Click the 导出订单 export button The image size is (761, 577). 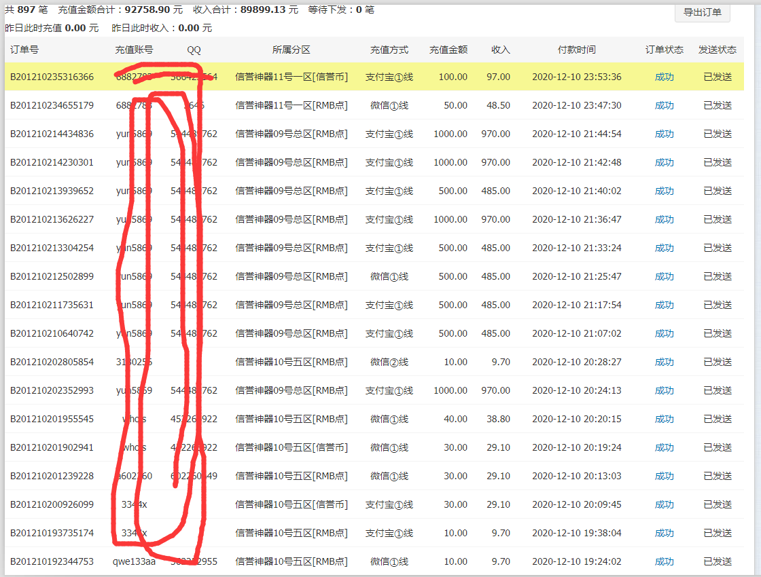pos(702,14)
